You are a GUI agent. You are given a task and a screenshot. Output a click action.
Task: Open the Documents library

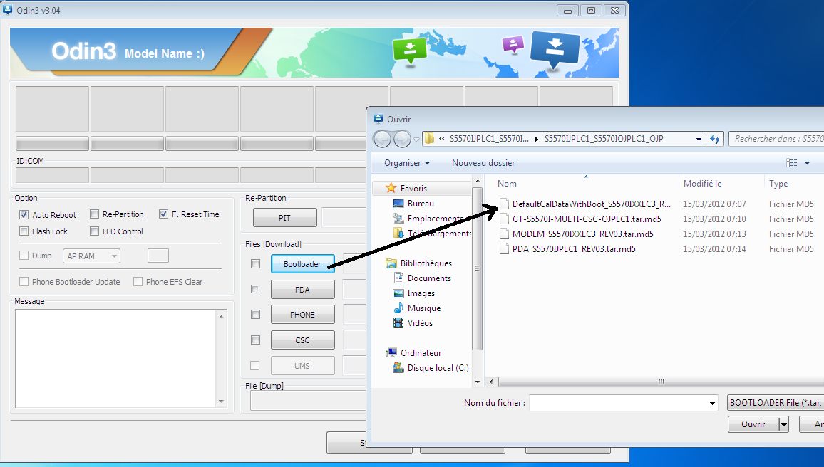429,278
